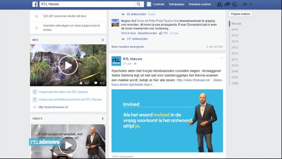Image resolution: width=282 pixels, height=159 pixels.
Task: Open the post options dropdown arrow
Action: [x=222, y=58]
